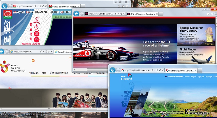Click forward arrow in Macau window
The width and height of the screenshot is (217, 118).
click(10, 6)
